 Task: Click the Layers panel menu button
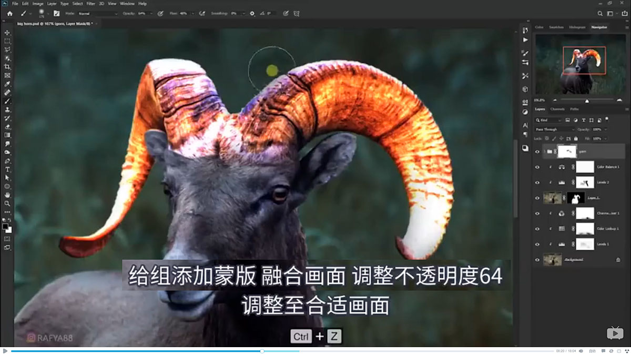(x=626, y=109)
